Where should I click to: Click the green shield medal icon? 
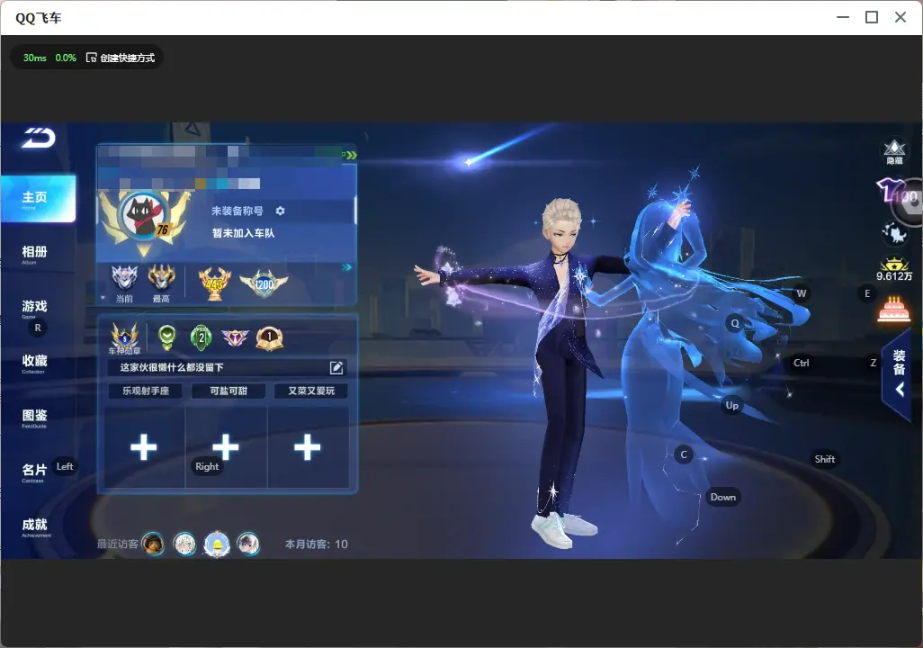[167, 337]
